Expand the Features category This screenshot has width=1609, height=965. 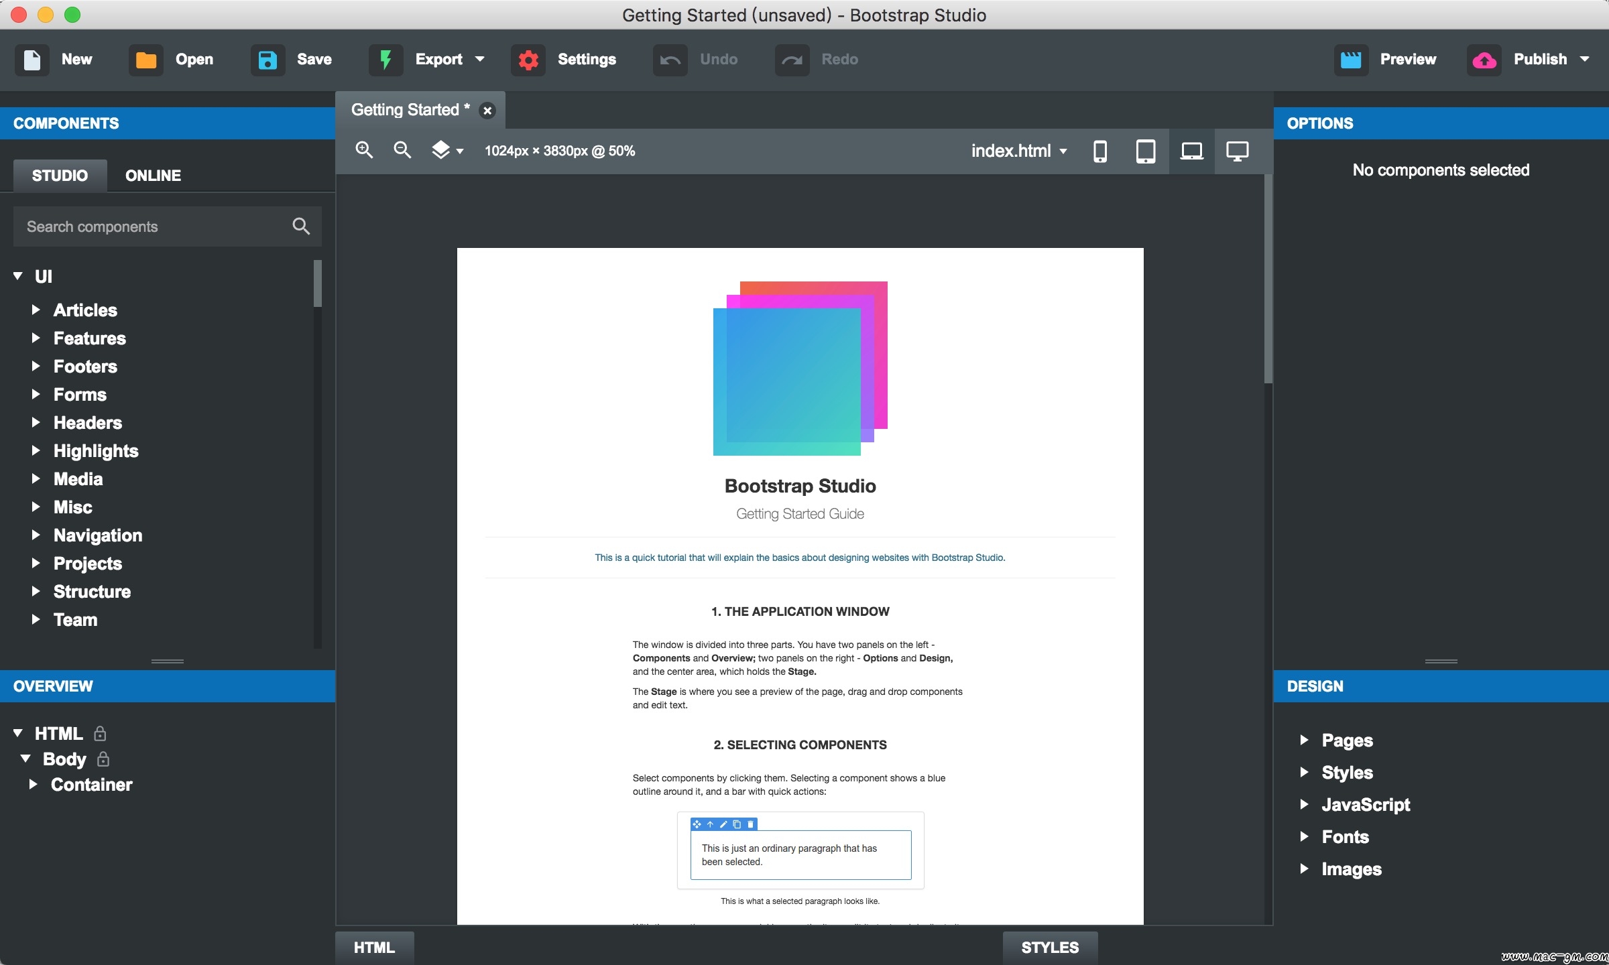click(x=36, y=338)
